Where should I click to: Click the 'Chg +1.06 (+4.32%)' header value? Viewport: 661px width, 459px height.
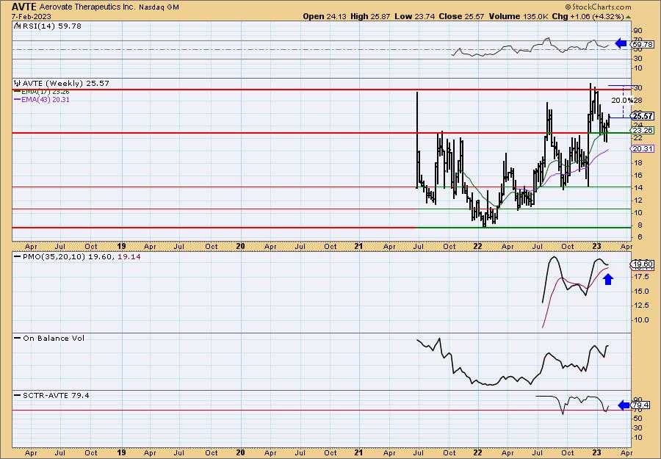pos(588,16)
